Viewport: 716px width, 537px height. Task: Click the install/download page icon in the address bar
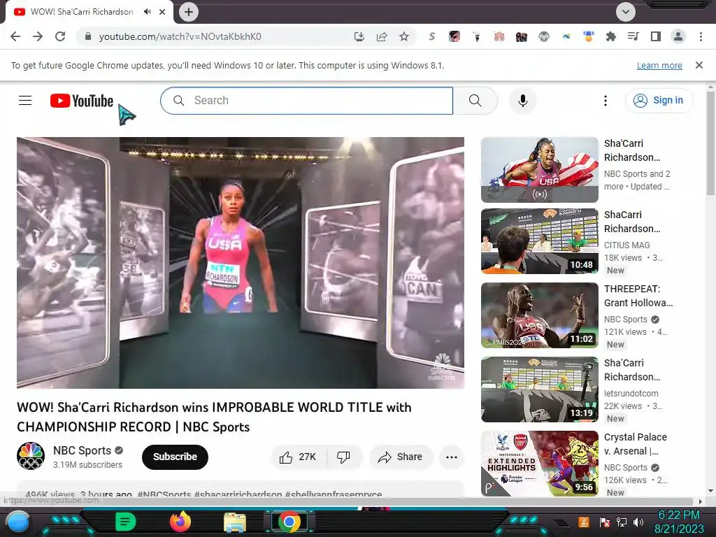coord(359,36)
